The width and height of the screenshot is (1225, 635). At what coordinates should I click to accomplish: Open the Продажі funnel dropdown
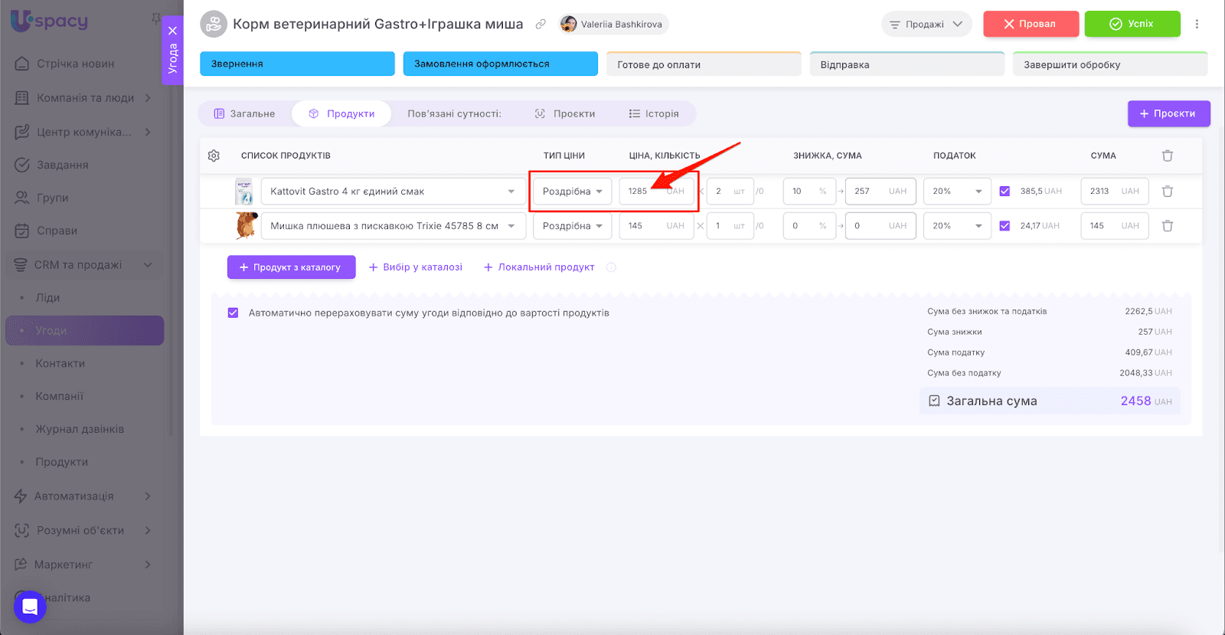(926, 25)
